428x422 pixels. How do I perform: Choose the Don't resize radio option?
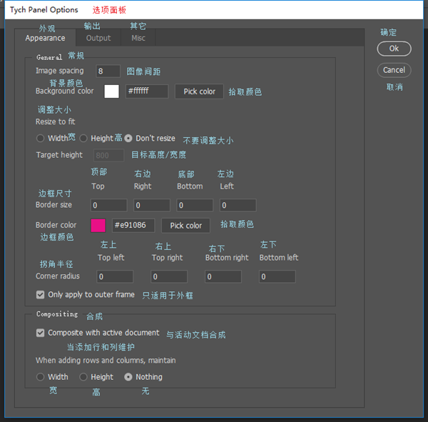coord(128,139)
